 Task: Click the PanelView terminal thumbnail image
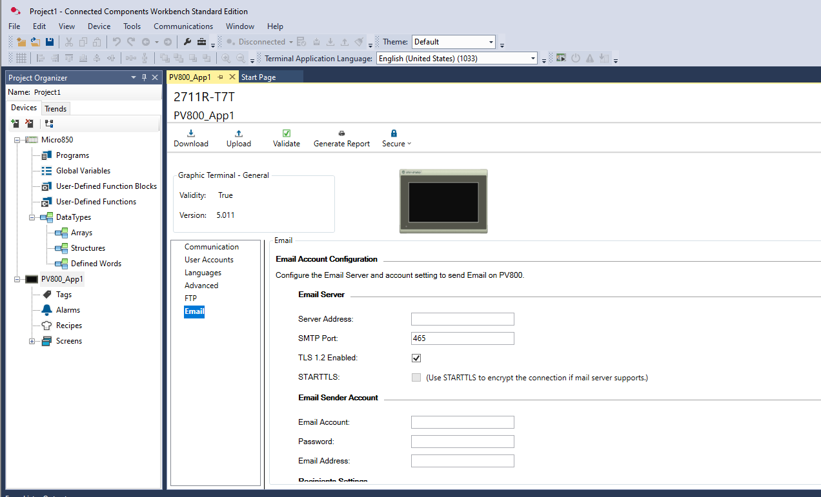click(443, 201)
